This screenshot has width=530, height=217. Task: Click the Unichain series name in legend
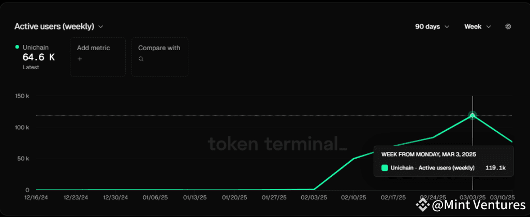click(35, 47)
